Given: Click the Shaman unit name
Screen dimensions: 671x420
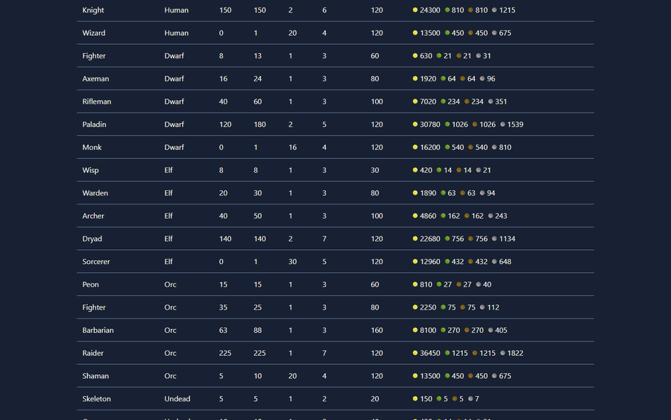Looking at the screenshot, I should 95,376.
